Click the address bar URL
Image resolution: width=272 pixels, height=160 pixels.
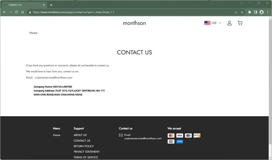click(x=74, y=12)
